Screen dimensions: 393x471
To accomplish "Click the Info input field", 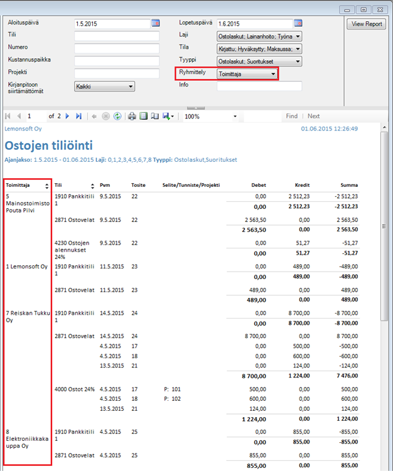I will click(x=259, y=86).
